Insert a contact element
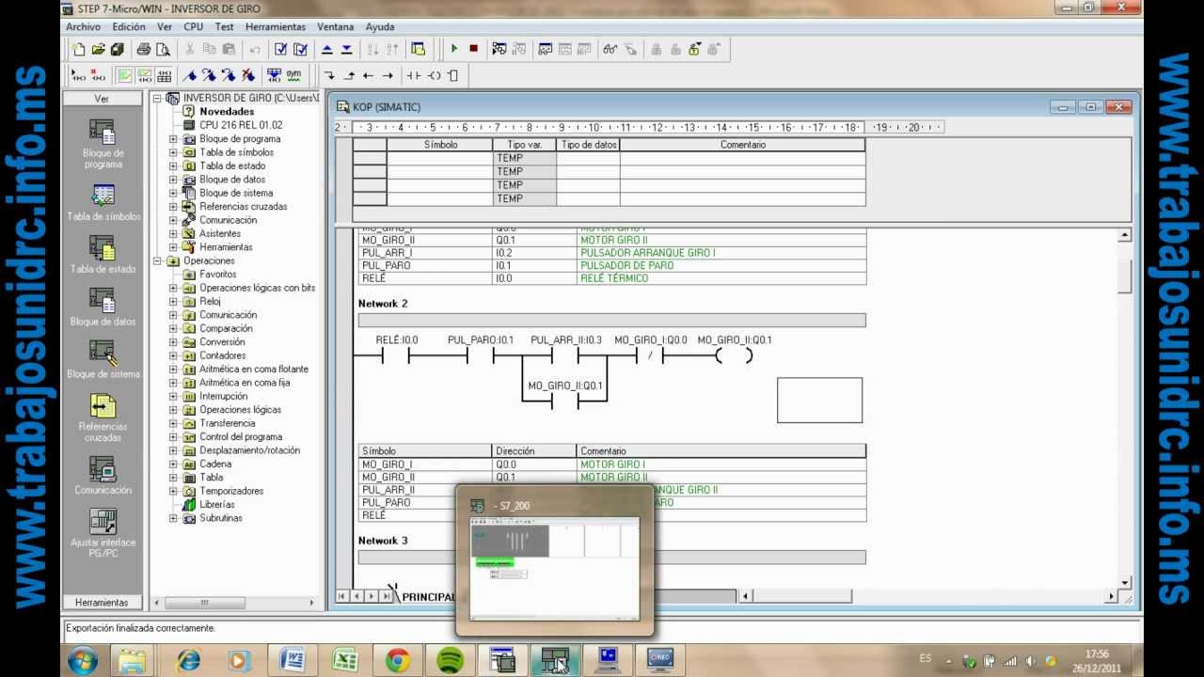The width and height of the screenshot is (1204, 677). pos(413,75)
